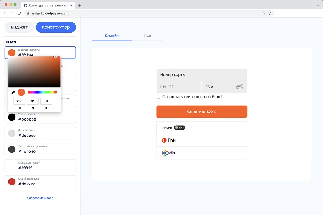
Task: Switch to the Виджет mode
Action: click(x=19, y=27)
